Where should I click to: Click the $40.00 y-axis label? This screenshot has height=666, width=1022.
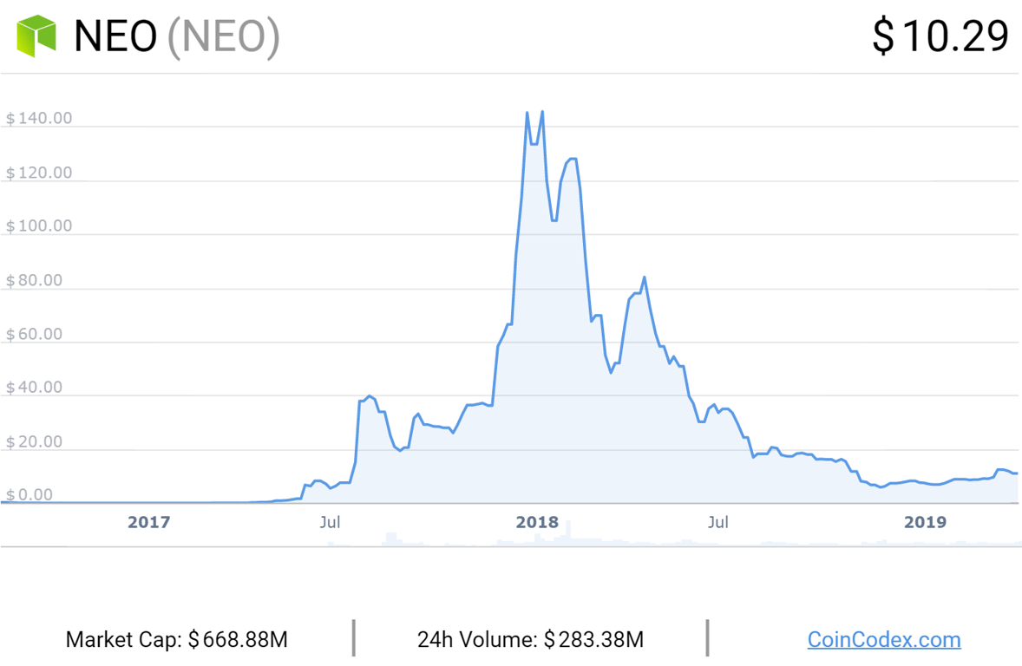[x=35, y=387]
